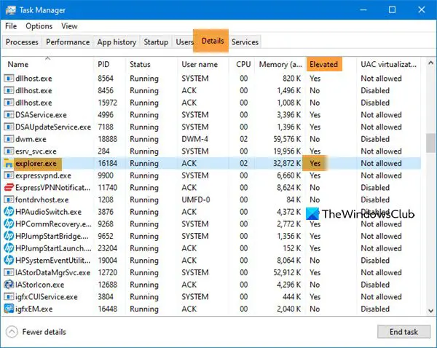Select the explorer.exe process row

(212, 163)
